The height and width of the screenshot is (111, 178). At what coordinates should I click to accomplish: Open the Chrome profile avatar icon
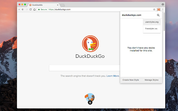click(x=163, y=4)
